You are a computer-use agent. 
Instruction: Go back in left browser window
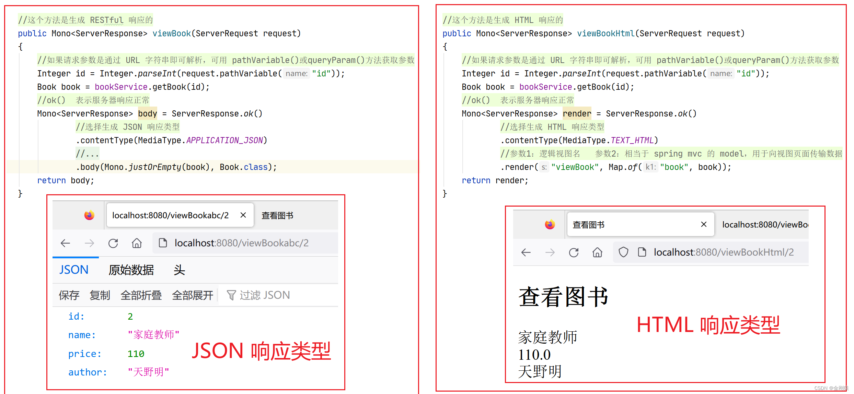coord(65,243)
